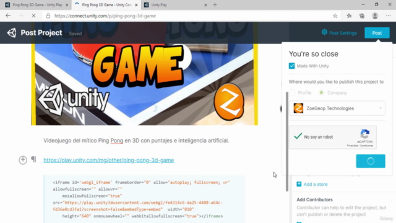This screenshot has width=396, height=223.
Task: Click the Post button in the header
Action: [377, 33]
